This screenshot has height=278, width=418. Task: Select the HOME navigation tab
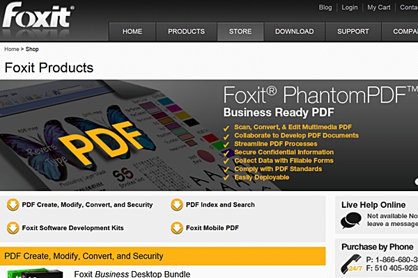[x=132, y=31]
